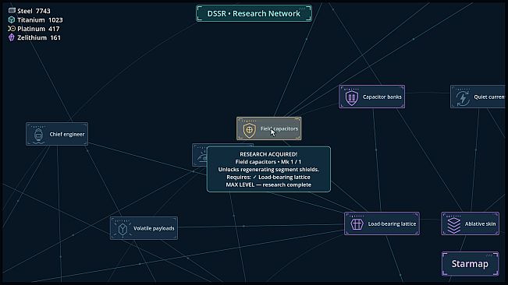The image size is (508, 285).
Task: Click the Research Acquired tooltip panel
Action: pos(268,169)
